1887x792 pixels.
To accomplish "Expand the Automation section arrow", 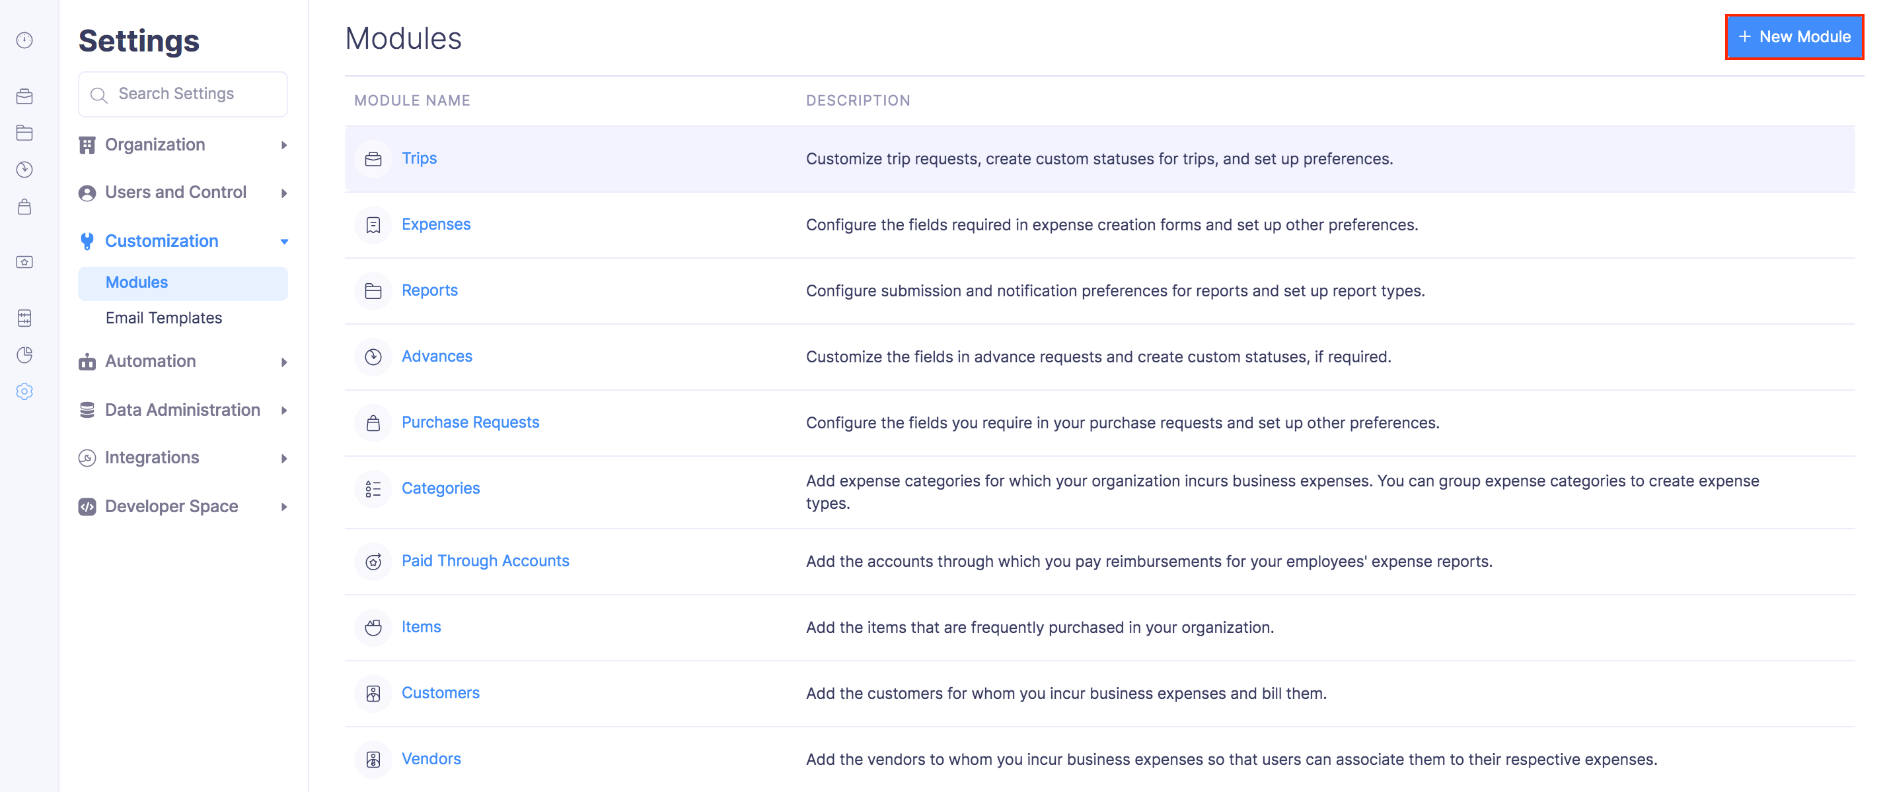I will 283,362.
